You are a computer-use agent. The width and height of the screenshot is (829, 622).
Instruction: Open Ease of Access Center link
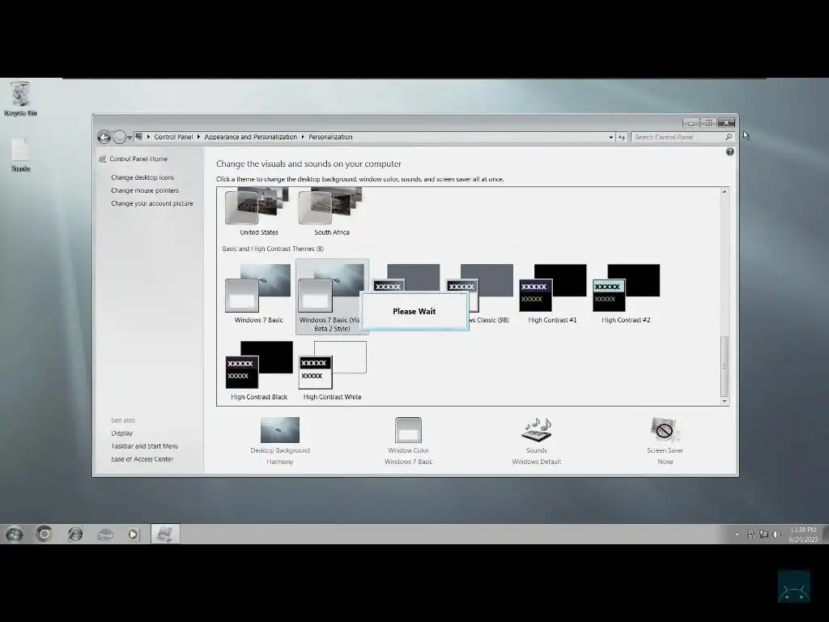pos(142,459)
